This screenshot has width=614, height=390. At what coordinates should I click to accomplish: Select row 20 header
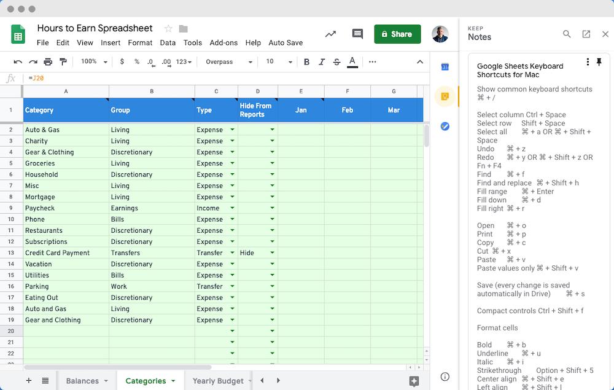(x=11, y=331)
